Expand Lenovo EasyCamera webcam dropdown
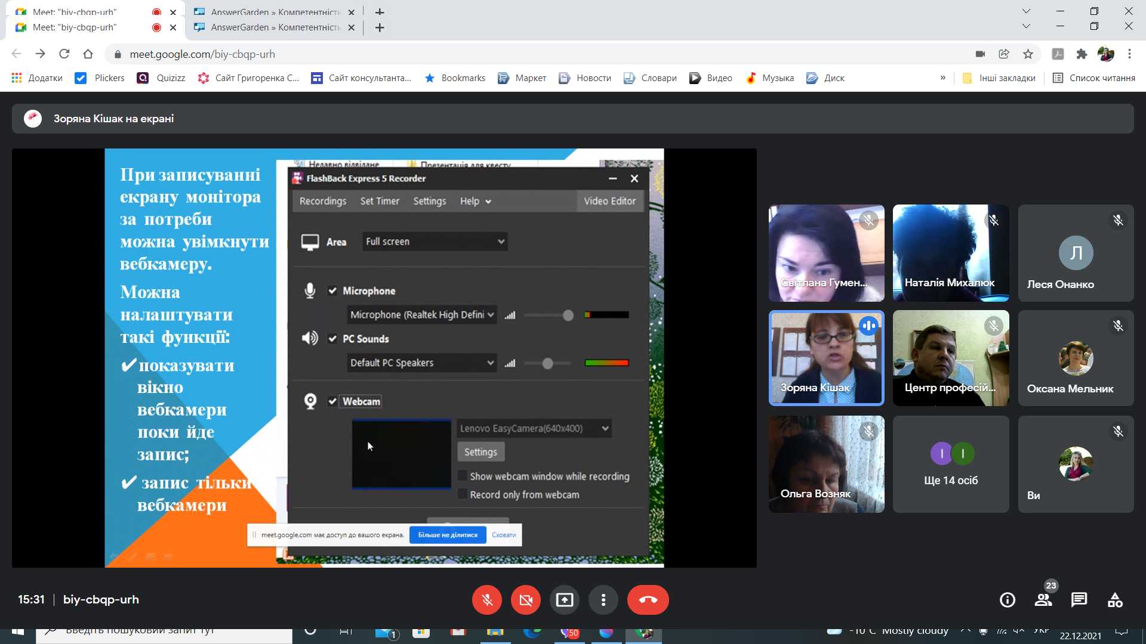 coord(534,428)
